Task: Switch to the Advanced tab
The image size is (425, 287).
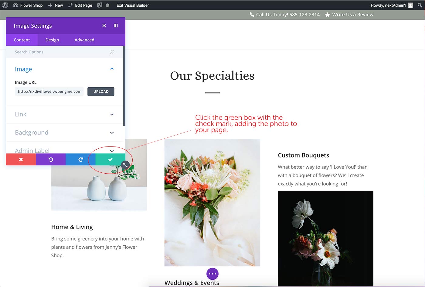Action: (x=84, y=40)
